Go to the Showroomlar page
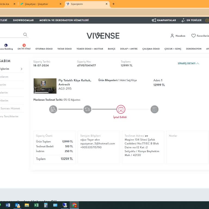 click(23, 20)
